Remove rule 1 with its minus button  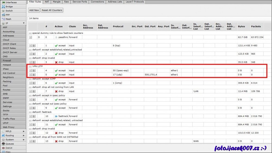pyautogui.click(x=30, y=46)
